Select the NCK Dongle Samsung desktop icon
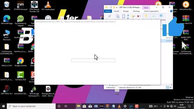194x109 pixels. [x=34, y=91]
